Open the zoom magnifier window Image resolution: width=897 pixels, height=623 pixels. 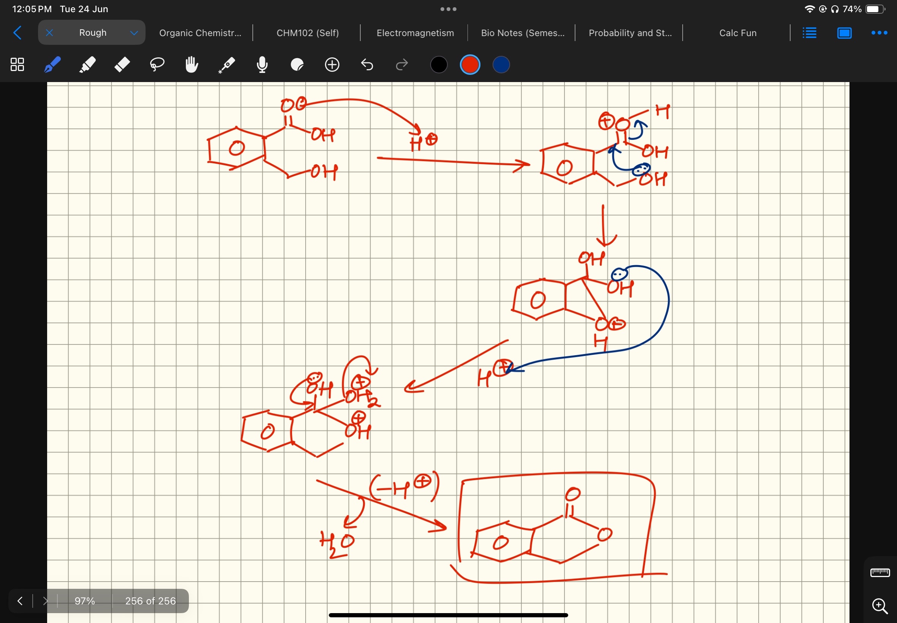(880, 606)
